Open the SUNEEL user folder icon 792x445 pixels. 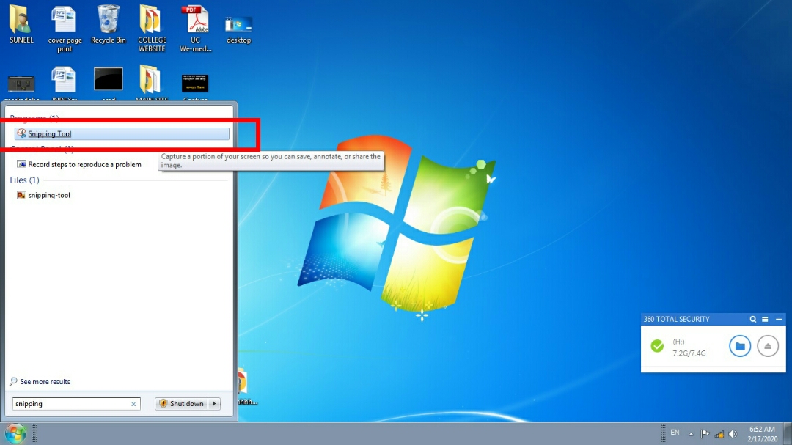click(x=21, y=24)
